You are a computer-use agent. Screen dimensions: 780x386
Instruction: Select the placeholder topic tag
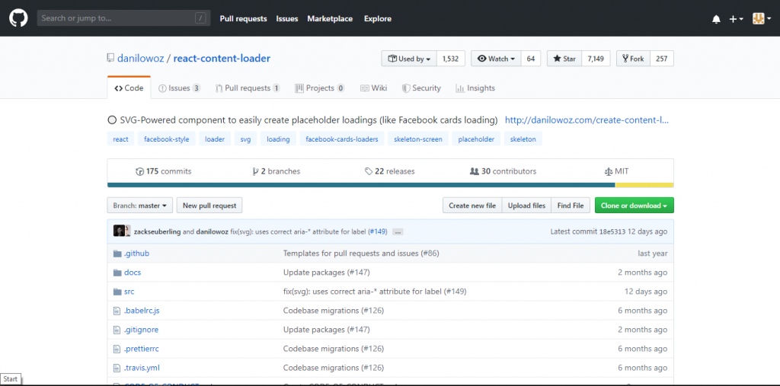[x=477, y=139]
